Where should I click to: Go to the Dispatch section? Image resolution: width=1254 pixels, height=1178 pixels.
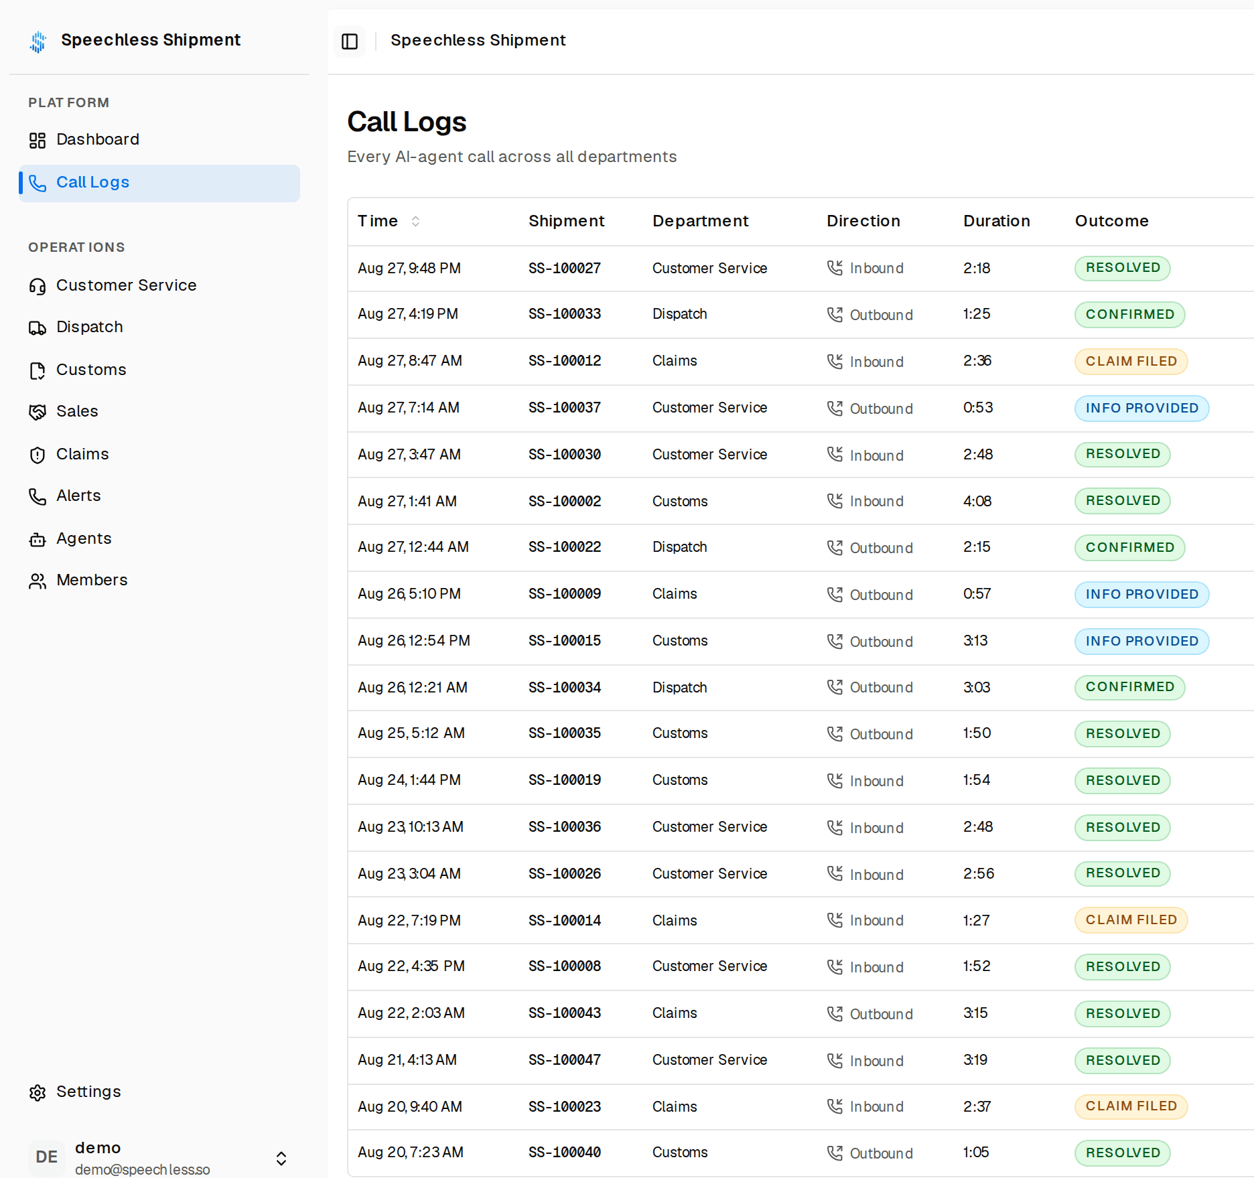[159, 327]
